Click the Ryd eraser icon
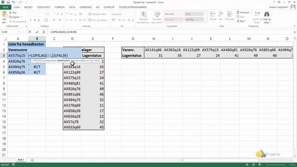This screenshot has height=167, width=297. point(238,21)
